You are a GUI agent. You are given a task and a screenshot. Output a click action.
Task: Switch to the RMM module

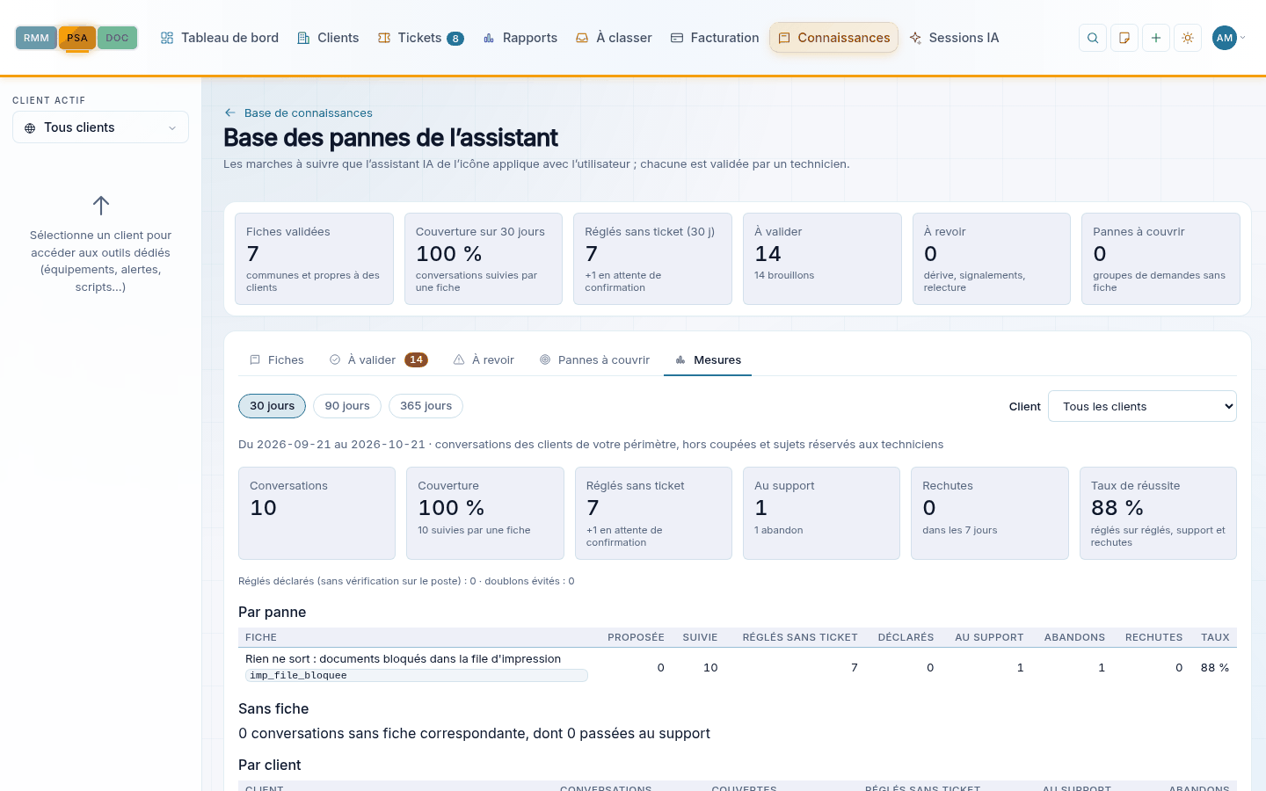click(36, 38)
